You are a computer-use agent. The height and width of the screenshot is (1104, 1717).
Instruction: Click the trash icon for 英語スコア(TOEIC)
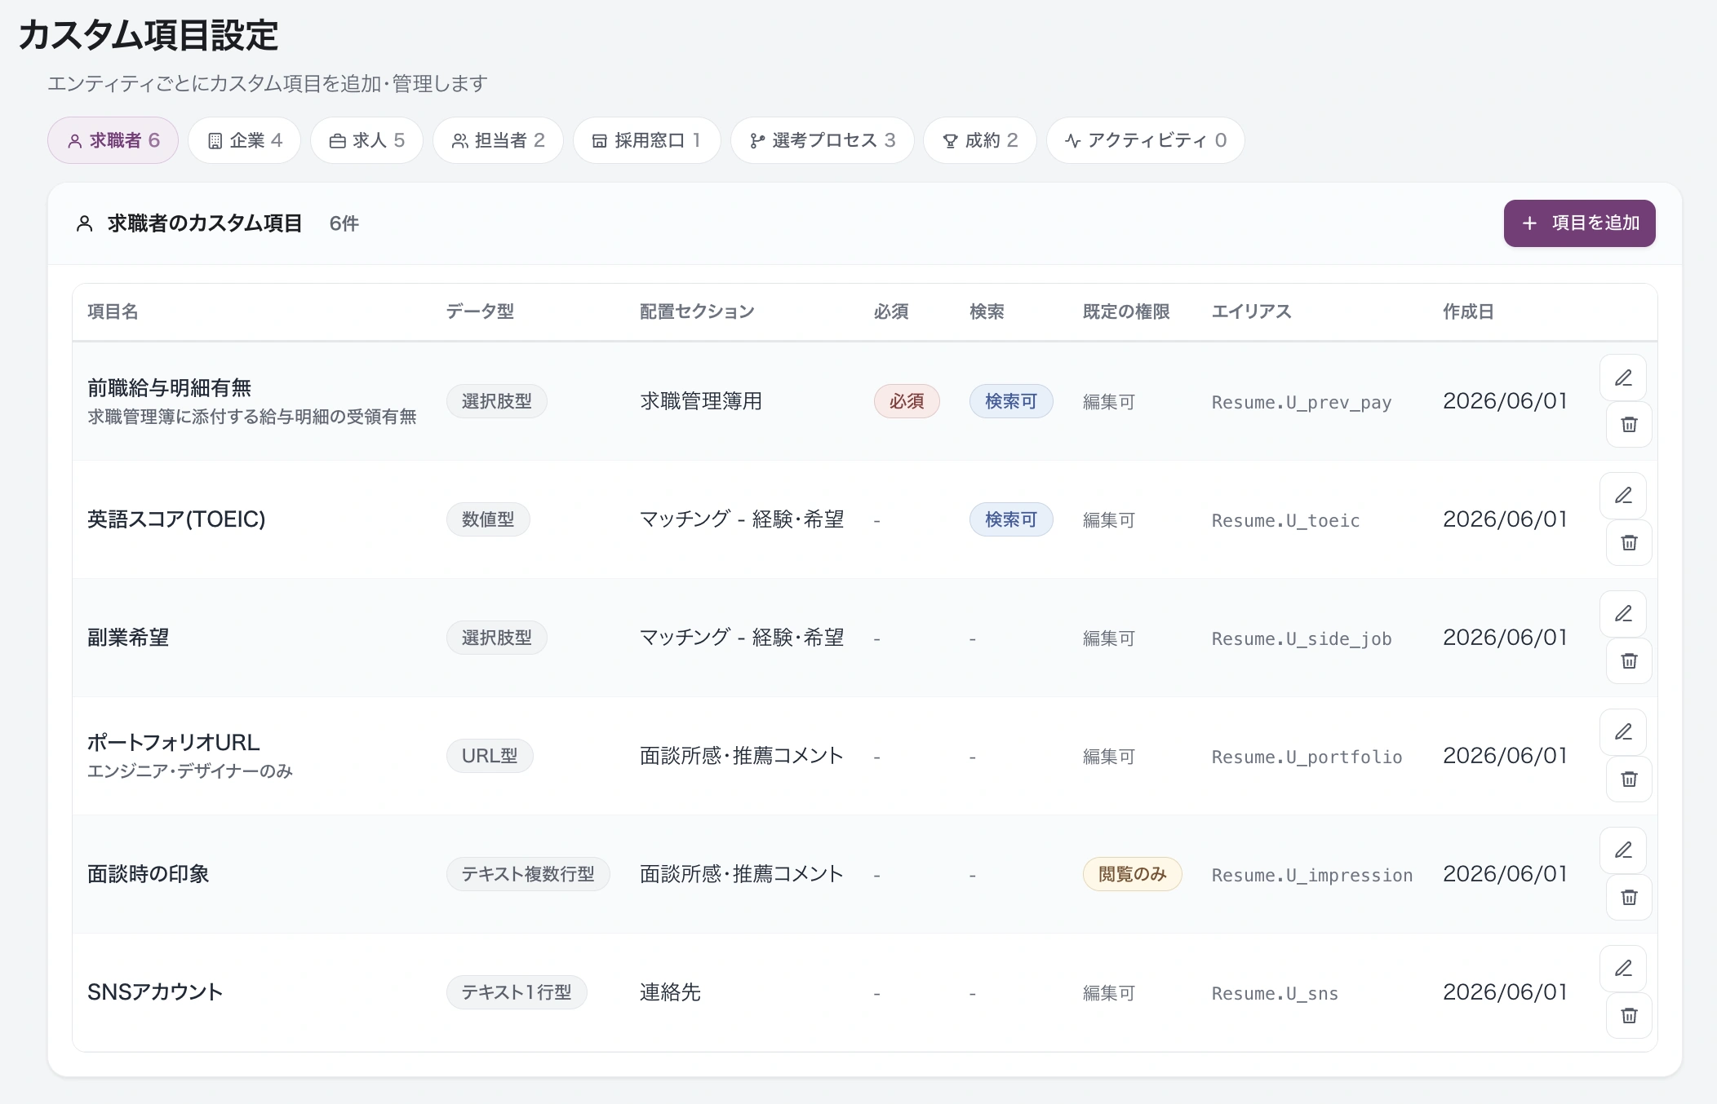[x=1629, y=542]
